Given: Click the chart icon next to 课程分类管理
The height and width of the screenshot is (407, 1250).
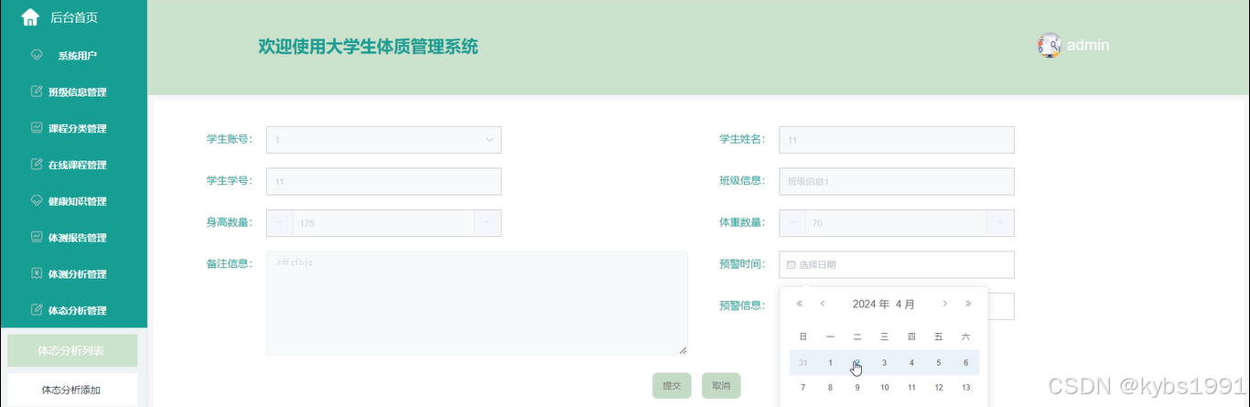Looking at the screenshot, I should tap(37, 128).
